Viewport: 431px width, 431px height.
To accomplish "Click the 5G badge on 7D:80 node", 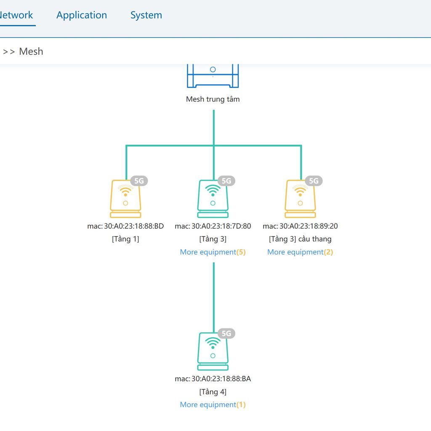I will [226, 181].
